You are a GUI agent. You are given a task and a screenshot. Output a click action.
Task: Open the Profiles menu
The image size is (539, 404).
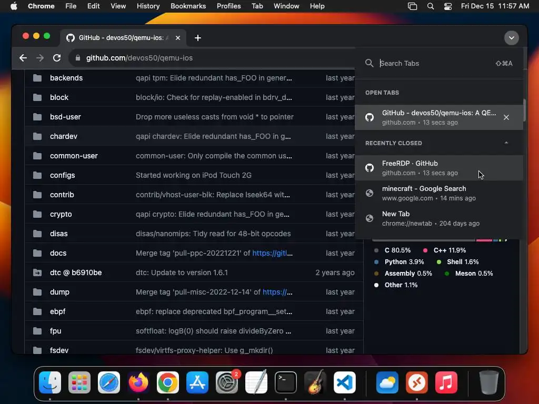tap(228, 6)
